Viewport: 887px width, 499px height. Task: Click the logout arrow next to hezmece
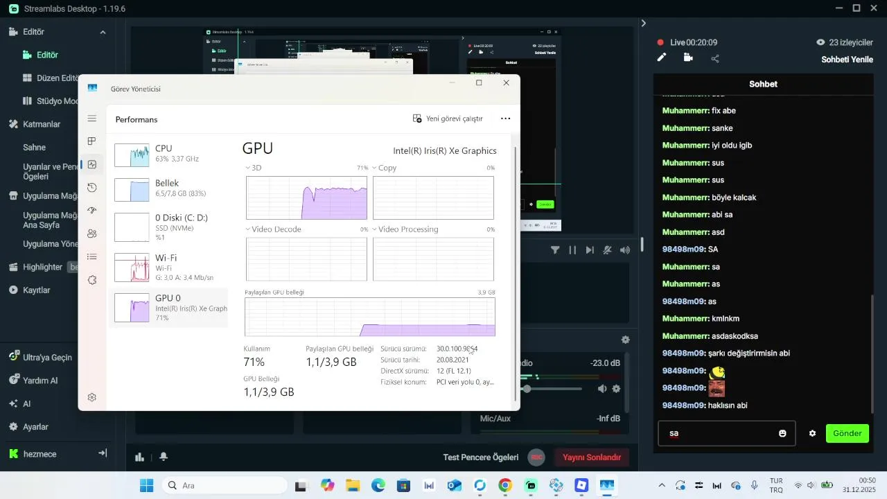click(103, 453)
